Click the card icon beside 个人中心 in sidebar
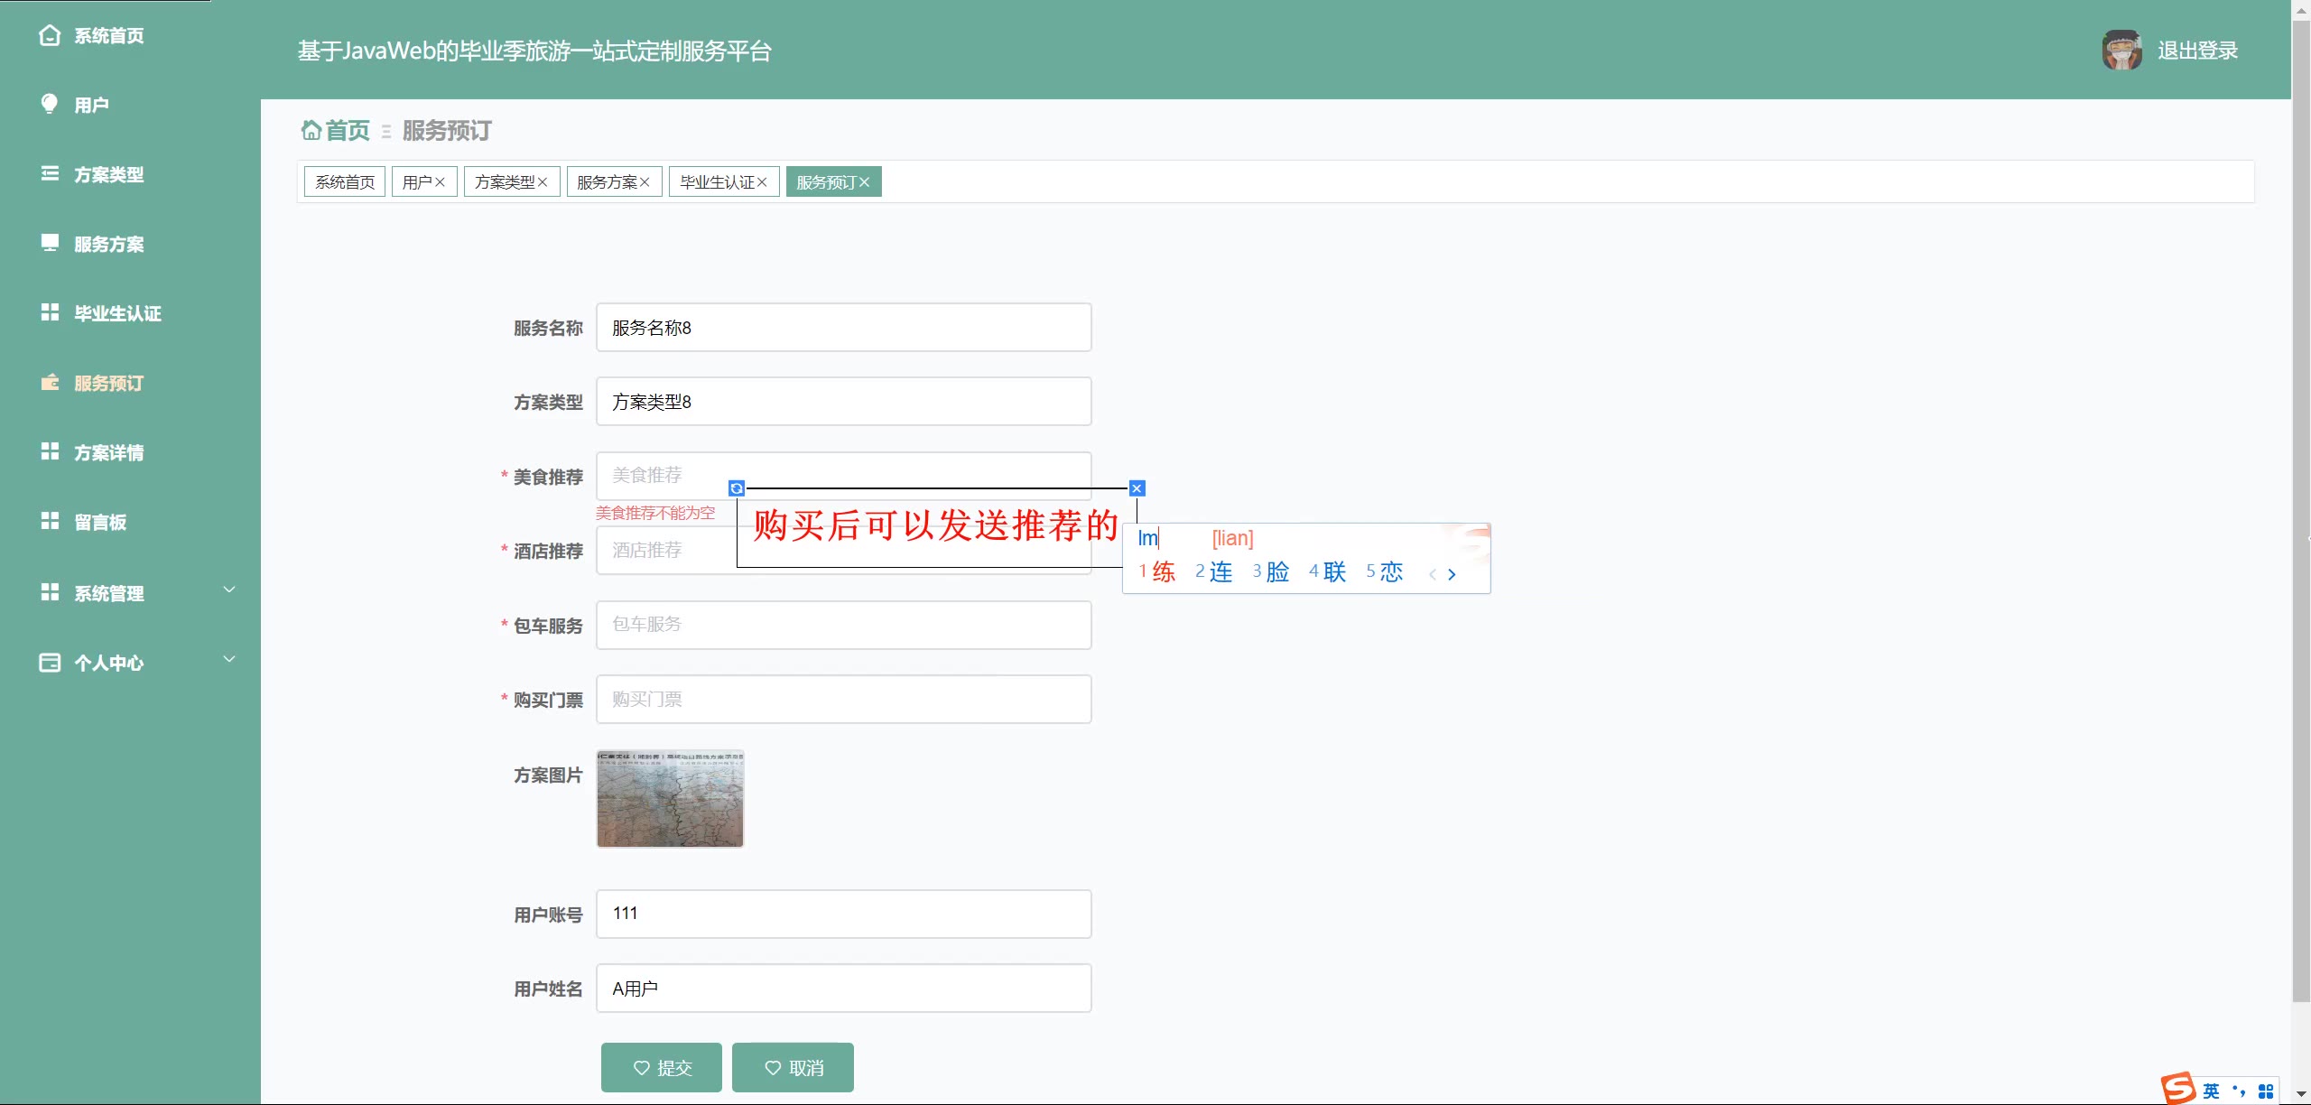 (50, 663)
